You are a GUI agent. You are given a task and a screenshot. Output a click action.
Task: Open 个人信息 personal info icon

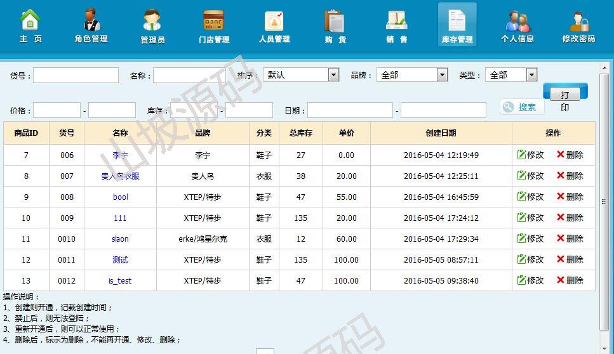[517, 26]
